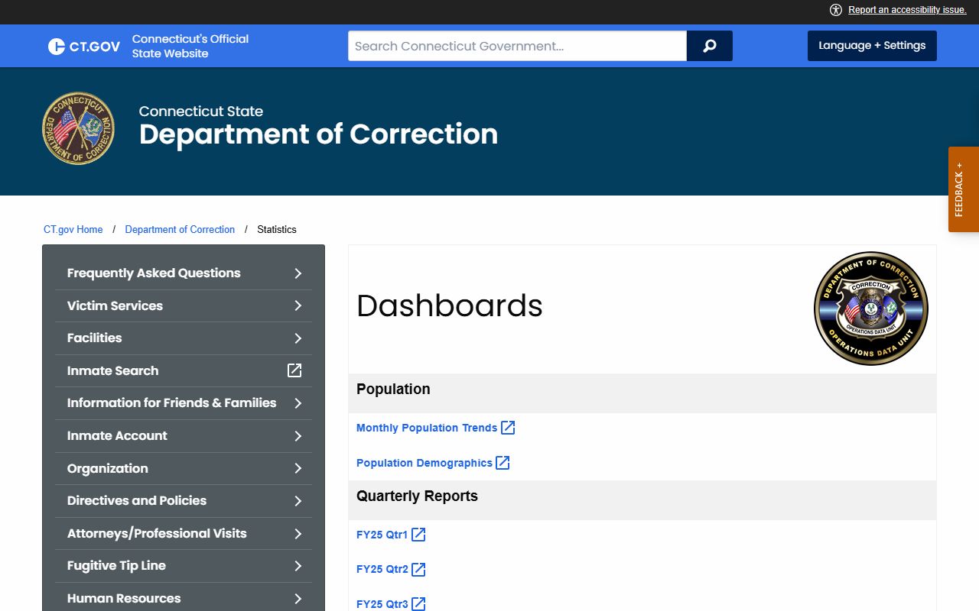
Task: Click the Population section heading
Action: (x=393, y=390)
